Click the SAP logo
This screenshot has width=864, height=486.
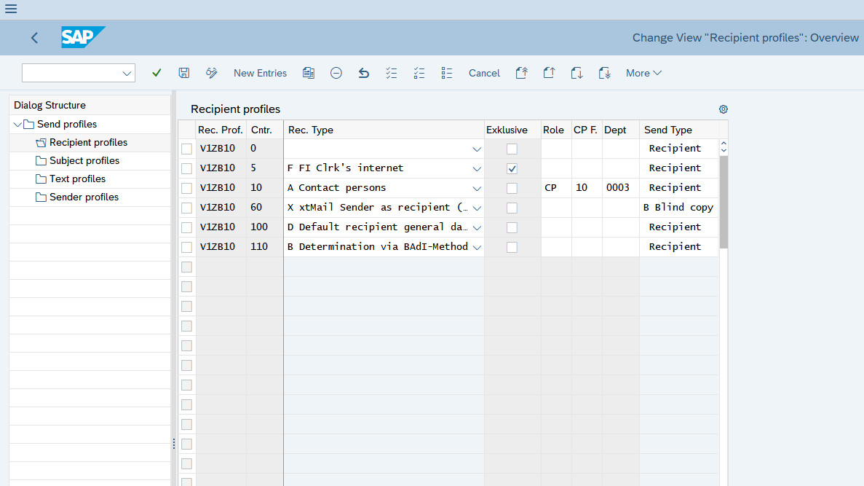pyautogui.click(x=83, y=37)
